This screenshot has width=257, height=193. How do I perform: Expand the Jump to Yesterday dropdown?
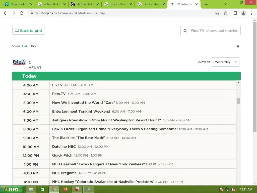(x=226, y=62)
